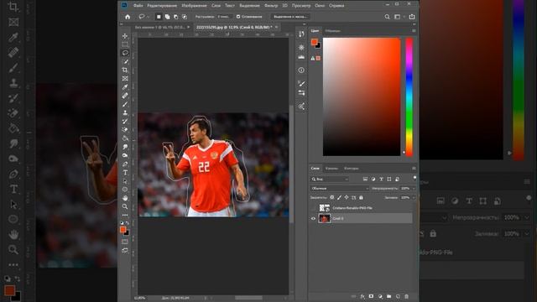The image size is (537, 302).
Task: Toggle lock transparent pixels in the Layers panel
Action: [x=332, y=198]
